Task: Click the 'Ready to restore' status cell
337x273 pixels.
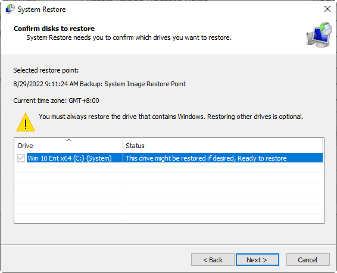Action: tap(223, 158)
